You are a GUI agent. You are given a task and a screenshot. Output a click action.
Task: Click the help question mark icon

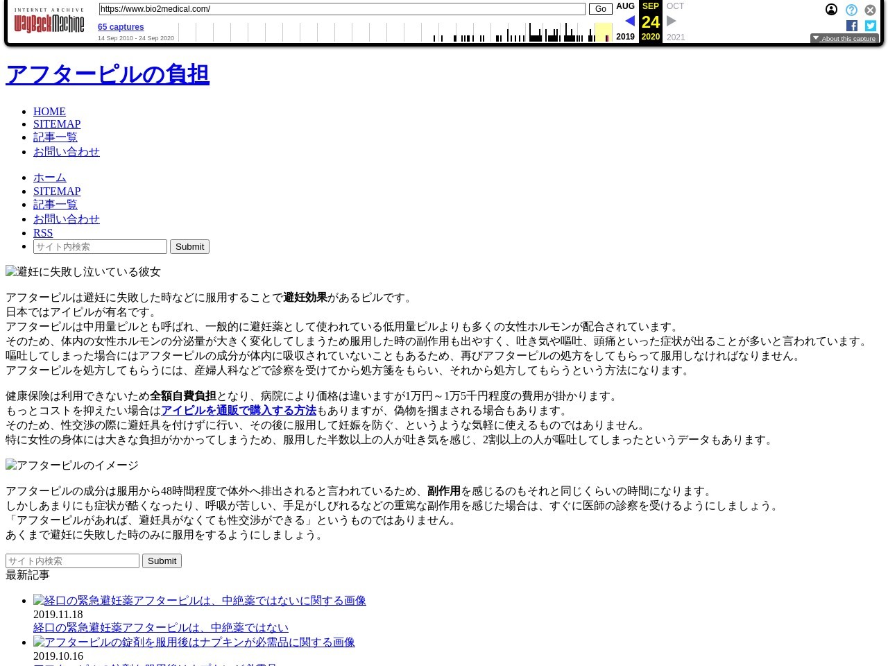pyautogui.click(x=851, y=10)
